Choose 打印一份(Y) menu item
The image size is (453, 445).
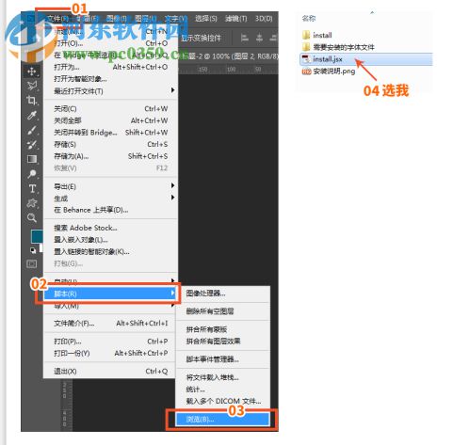pos(110,353)
